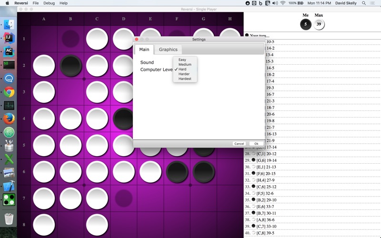Open the Atom editor dock icon
Image resolution: width=381 pixels, height=238 pixels.
[9, 132]
